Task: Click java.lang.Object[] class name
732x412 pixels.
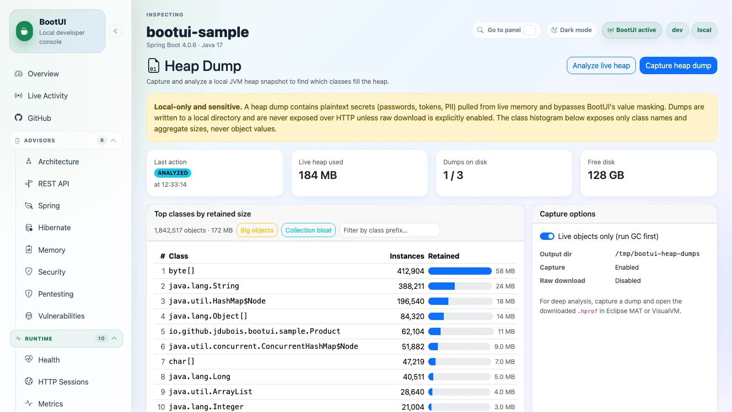Action: pyautogui.click(x=208, y=316)
